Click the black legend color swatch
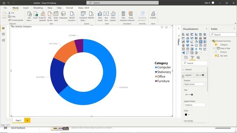Screen dimensions: 237x133 186,115
